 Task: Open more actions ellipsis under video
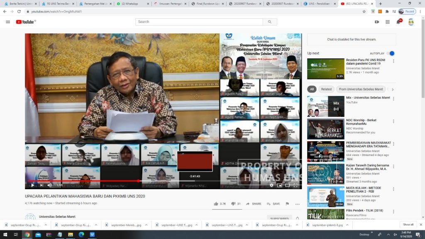[297, 204]
